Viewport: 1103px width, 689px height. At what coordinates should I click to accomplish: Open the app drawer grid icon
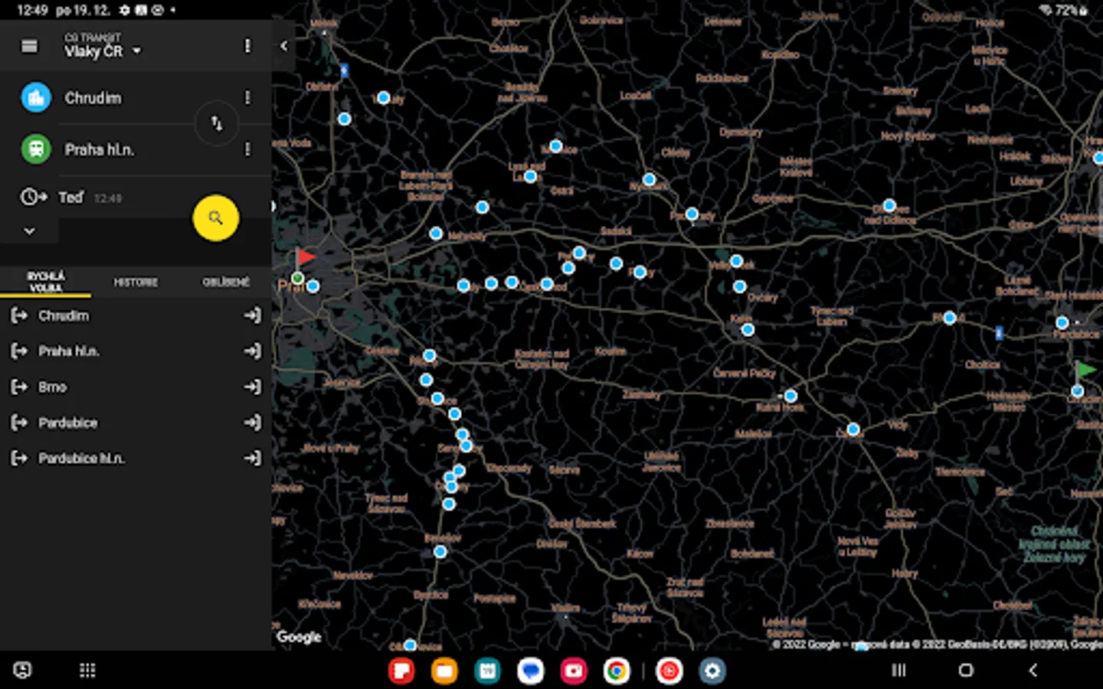click(x=87, y=671)
